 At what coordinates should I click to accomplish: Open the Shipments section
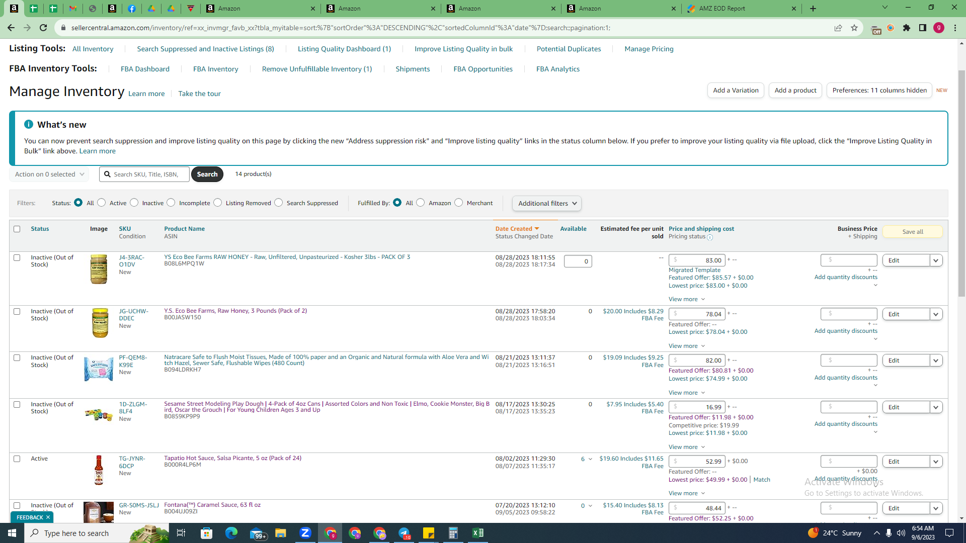tap(413, 69)
